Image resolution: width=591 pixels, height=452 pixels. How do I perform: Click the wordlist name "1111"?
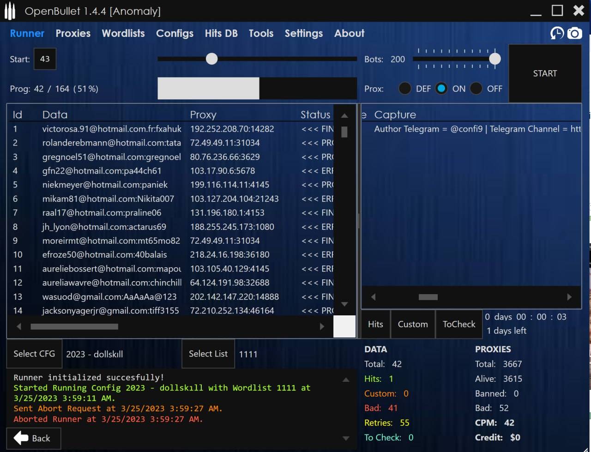click(x=248, y=354)
